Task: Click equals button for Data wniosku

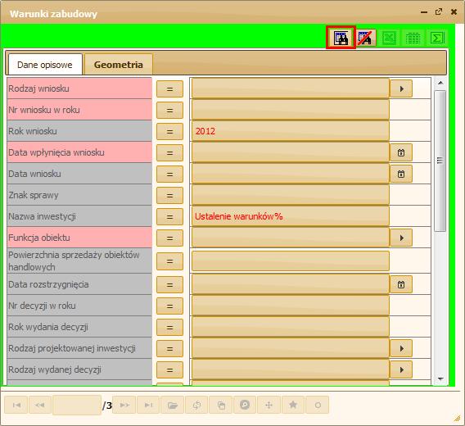Action: [169, 174]
